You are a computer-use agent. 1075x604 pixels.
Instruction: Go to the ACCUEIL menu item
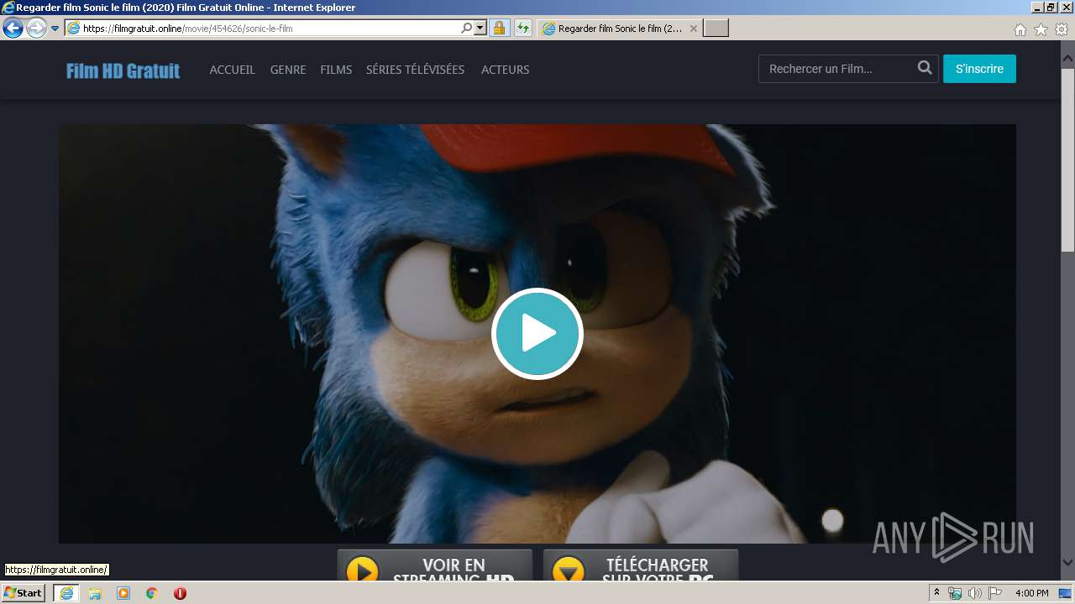pyautogui.click(x=232, y=70)
